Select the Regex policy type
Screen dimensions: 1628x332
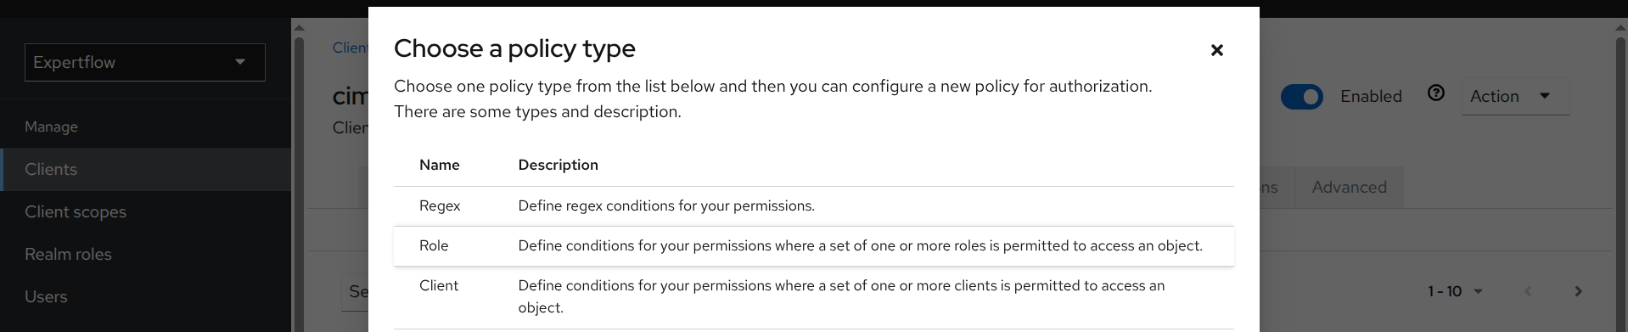[813, 206]
